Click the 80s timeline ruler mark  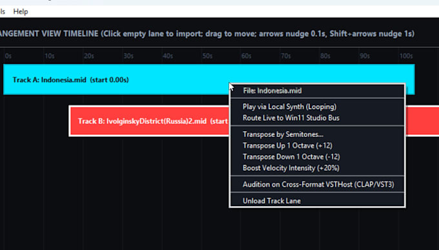[325, 56]
